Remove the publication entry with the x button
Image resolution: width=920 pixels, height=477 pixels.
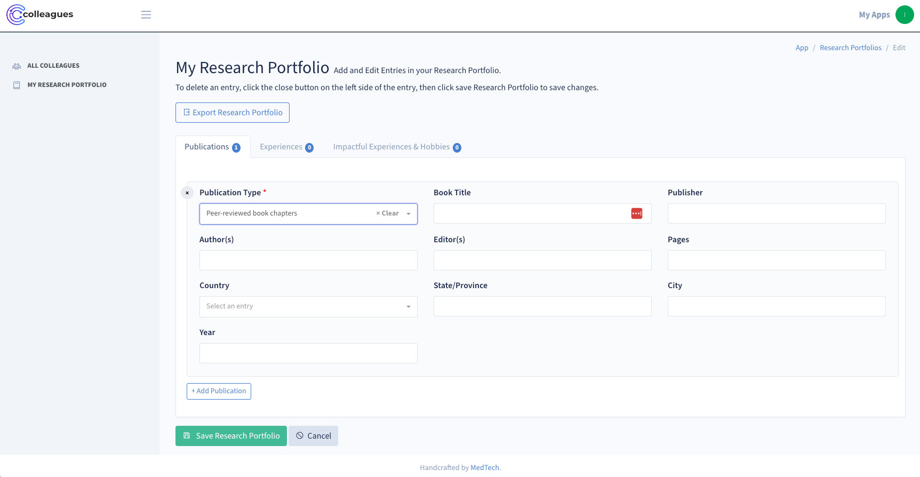click(187, 193)
